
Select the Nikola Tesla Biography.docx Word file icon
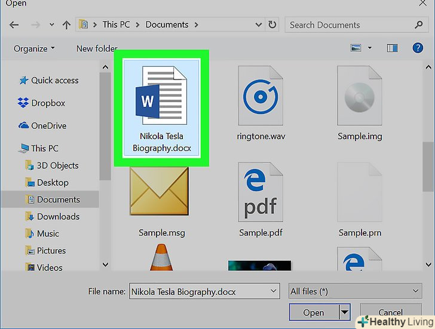pos(161,96)
